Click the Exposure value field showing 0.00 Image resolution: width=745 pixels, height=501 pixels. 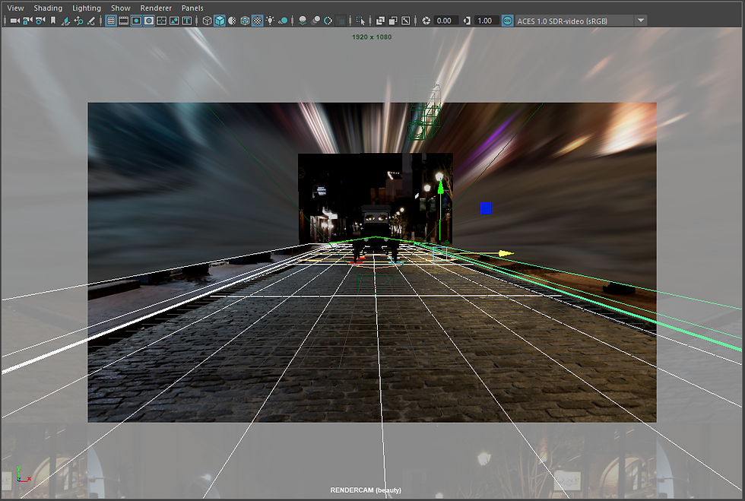pyautogui.click(x=445, y=21)
